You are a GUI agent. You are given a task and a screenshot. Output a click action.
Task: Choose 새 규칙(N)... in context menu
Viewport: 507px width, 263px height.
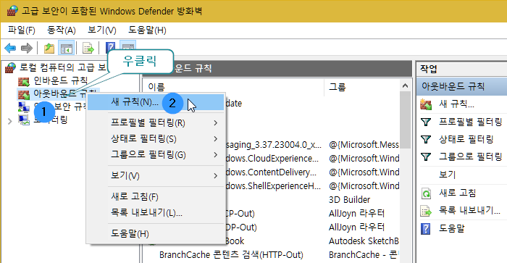click(x=156, y=102)
